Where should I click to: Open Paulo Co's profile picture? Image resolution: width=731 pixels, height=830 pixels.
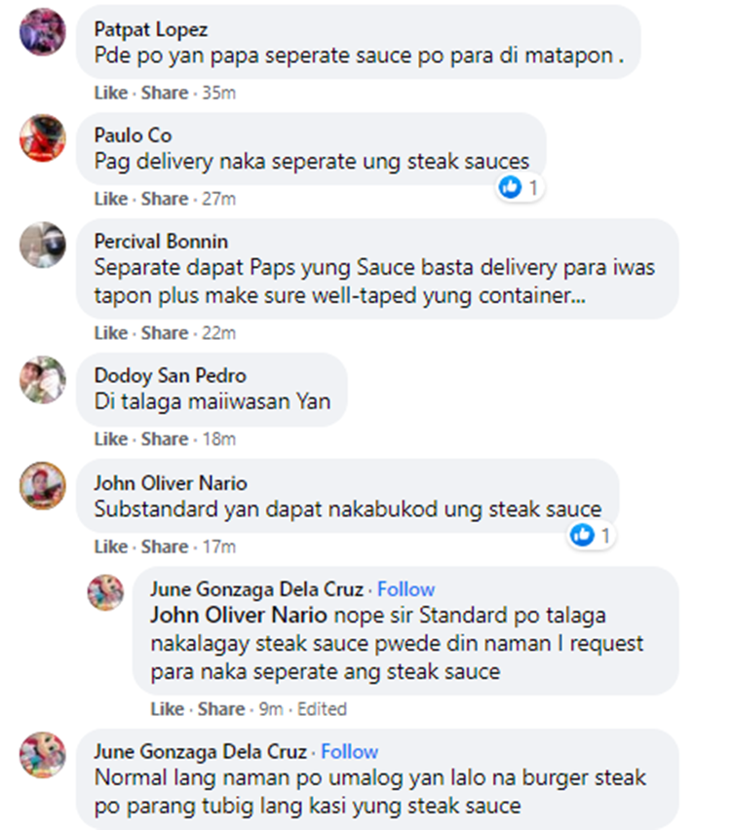click(43, 138)
